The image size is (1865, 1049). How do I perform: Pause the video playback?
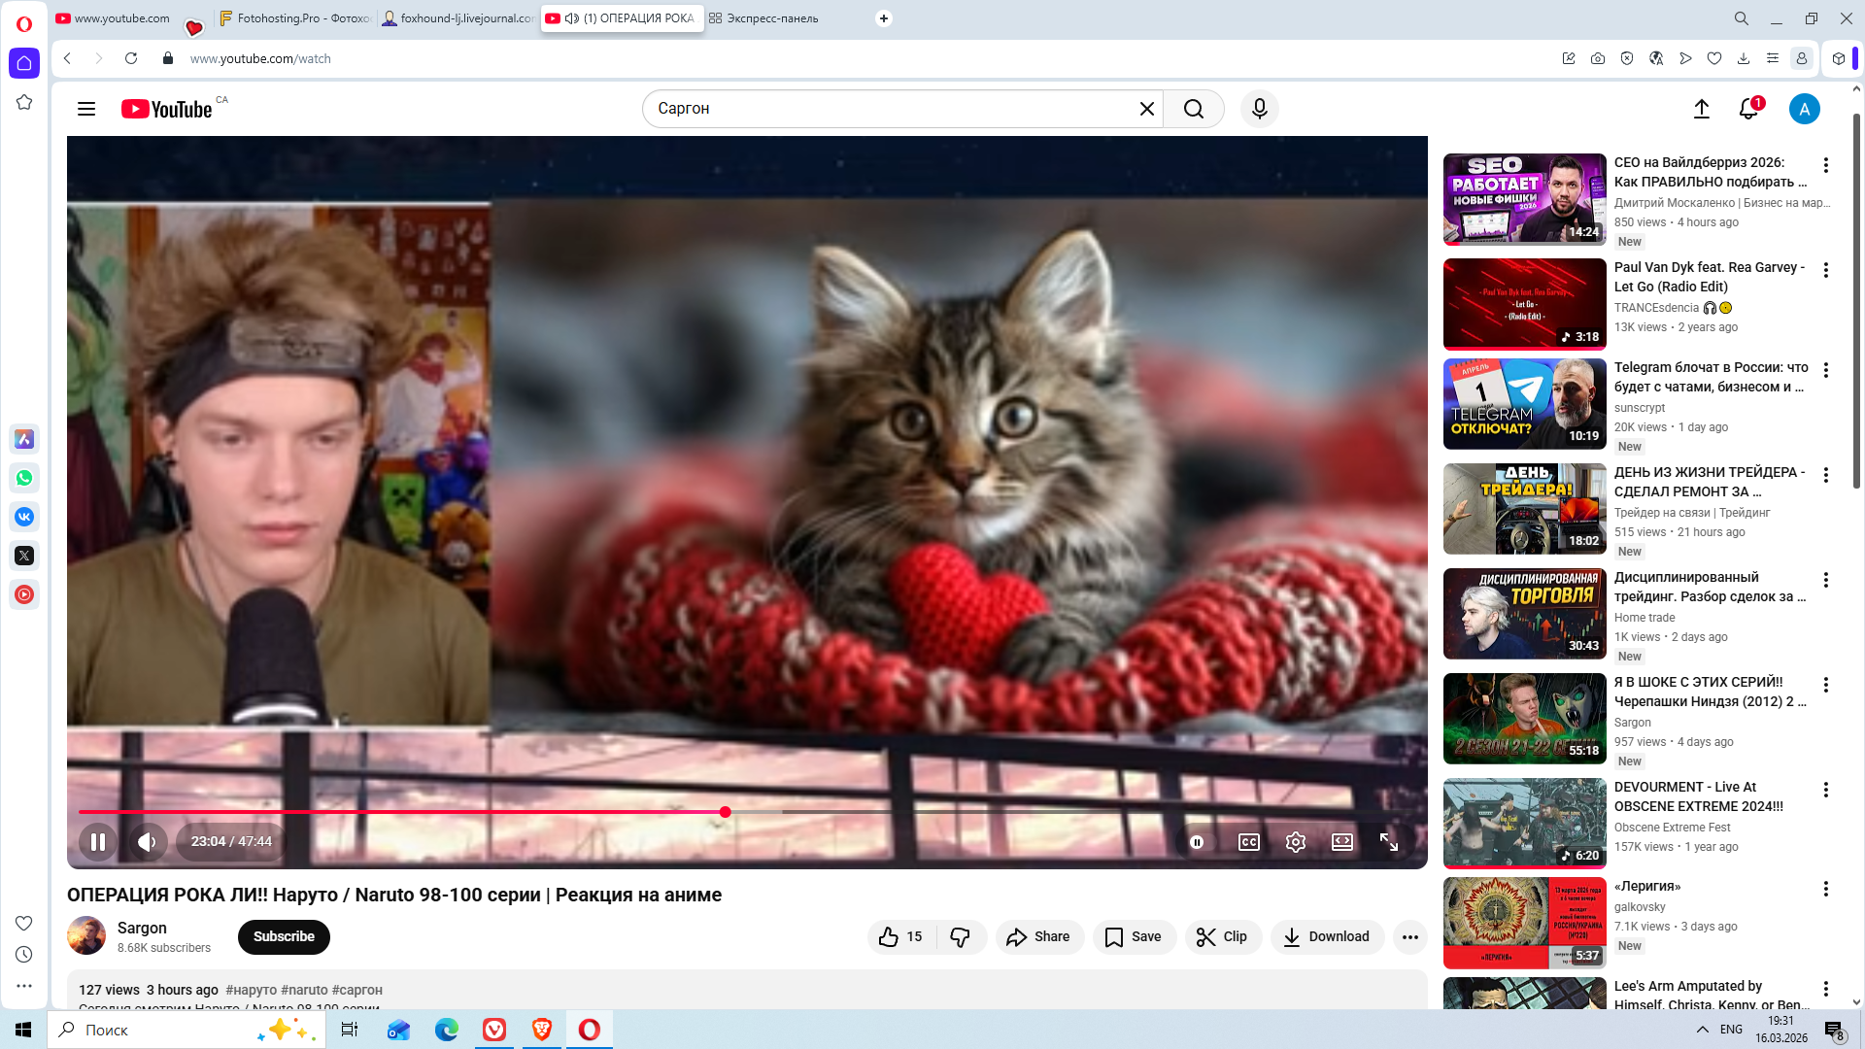pyautogui.click(x=98, y=842)
